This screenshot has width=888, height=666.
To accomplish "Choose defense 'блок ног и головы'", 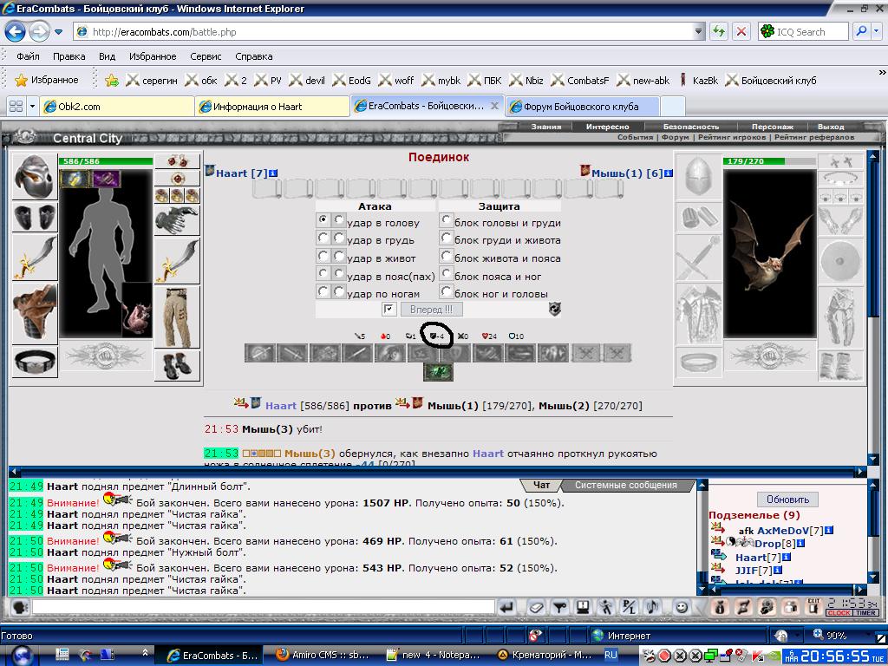I will (x=447, y=292).
